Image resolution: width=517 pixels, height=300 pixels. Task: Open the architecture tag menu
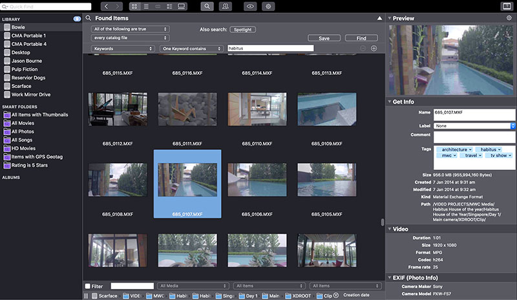point(470,149)
